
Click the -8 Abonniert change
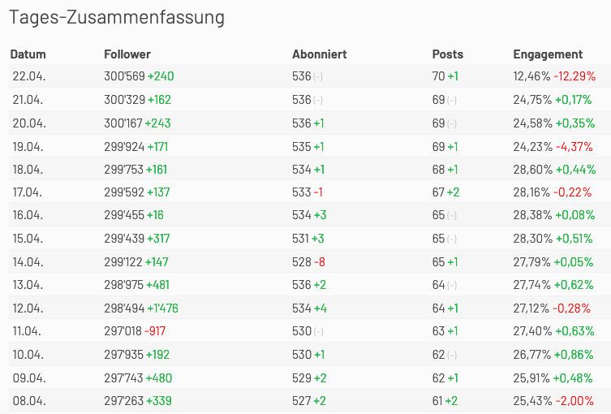320,262
